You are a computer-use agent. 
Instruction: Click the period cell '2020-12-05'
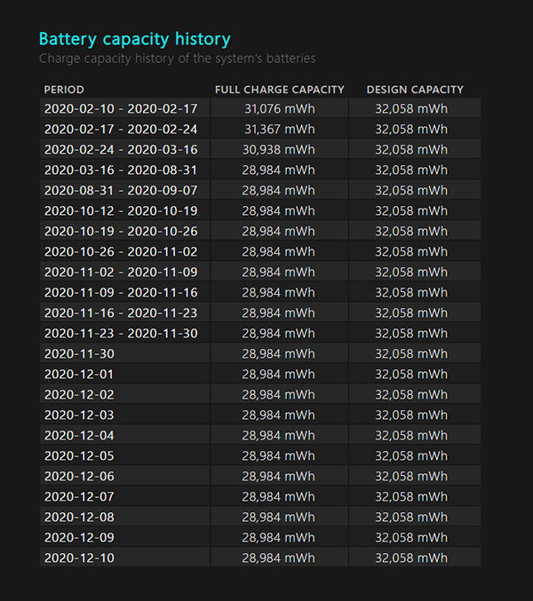tap(79, 455)
